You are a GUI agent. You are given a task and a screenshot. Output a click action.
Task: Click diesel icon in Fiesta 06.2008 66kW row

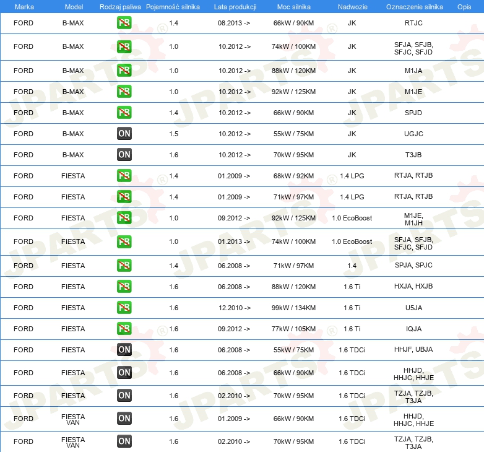124,373
